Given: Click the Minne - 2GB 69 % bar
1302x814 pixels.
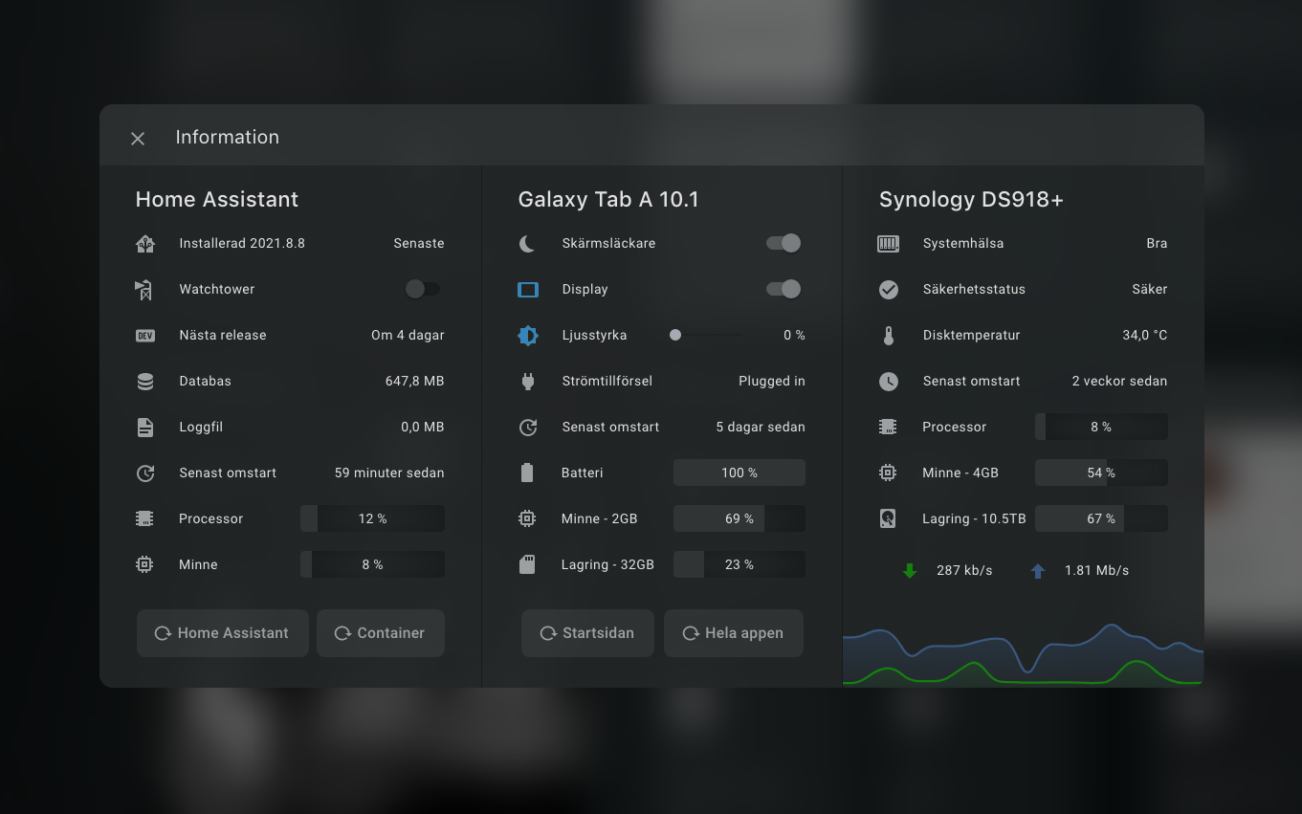Looking at the screenshot, I should tap(739, 518).
